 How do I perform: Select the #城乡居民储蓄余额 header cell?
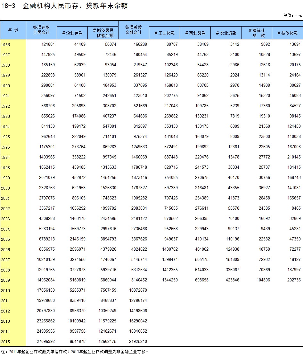tap(103, 33)
